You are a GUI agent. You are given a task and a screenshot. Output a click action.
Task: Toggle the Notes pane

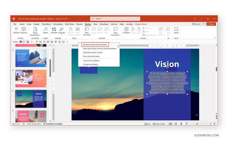[147, 124]
